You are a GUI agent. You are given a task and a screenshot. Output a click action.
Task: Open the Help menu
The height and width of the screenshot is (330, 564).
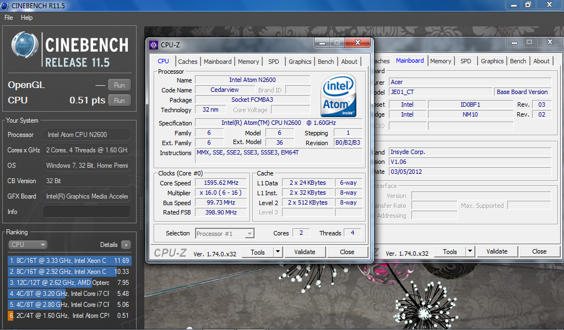pos(26,18)
